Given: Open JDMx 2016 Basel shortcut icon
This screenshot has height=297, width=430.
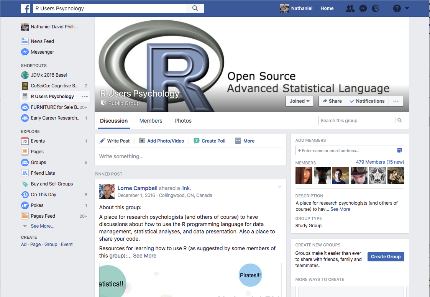Looking at the screenshot, I should click(x=25, y=75).
